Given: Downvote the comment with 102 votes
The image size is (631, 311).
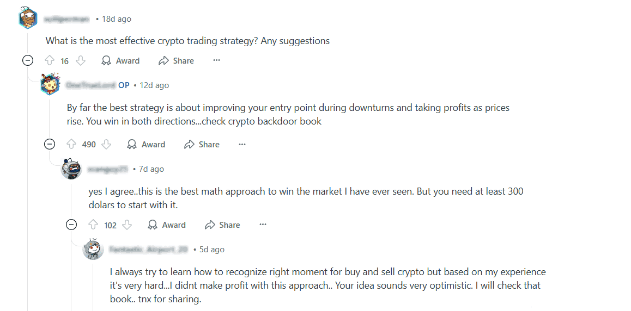Looking at the screenshot, I should tap(127, 225).
